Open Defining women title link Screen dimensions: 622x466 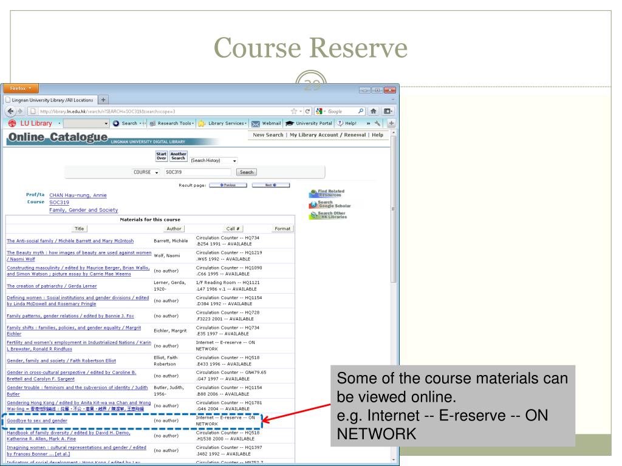78,300
